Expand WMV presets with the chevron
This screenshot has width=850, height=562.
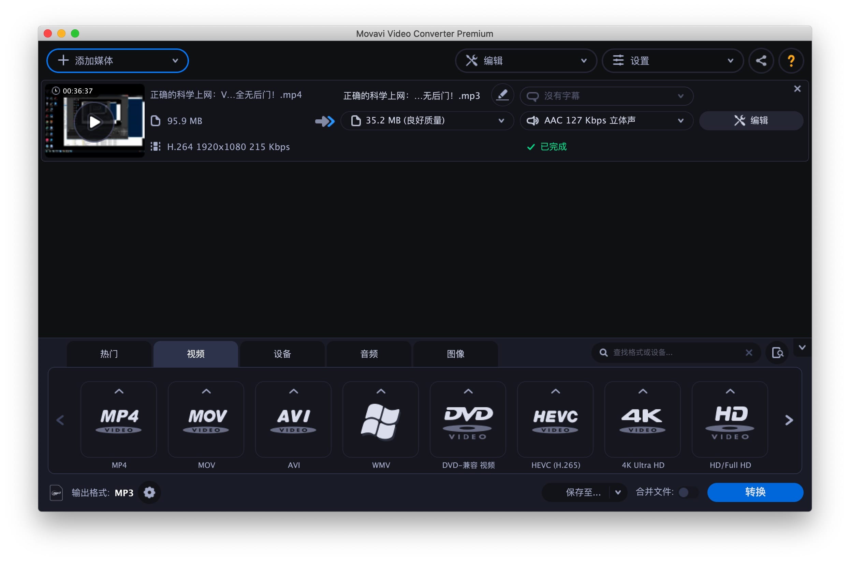point(381,391)
